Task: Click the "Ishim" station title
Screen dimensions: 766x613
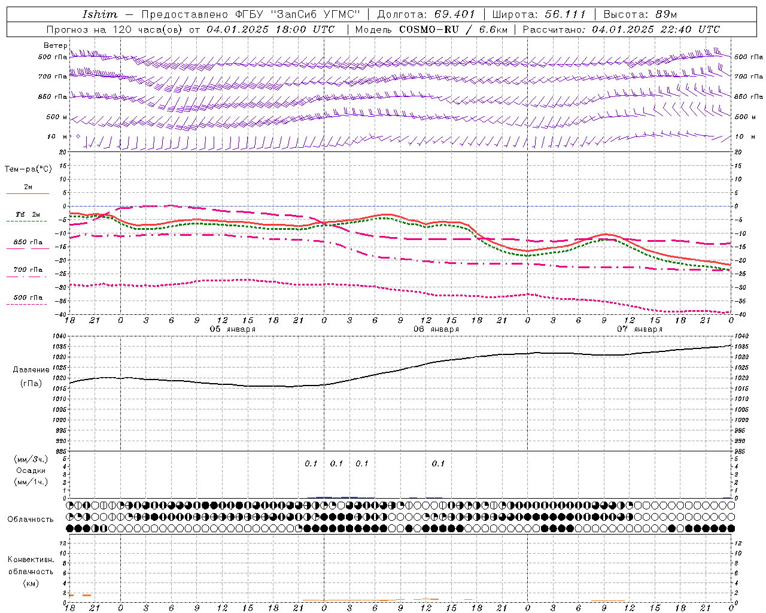Action: click(x=100, y=14)
